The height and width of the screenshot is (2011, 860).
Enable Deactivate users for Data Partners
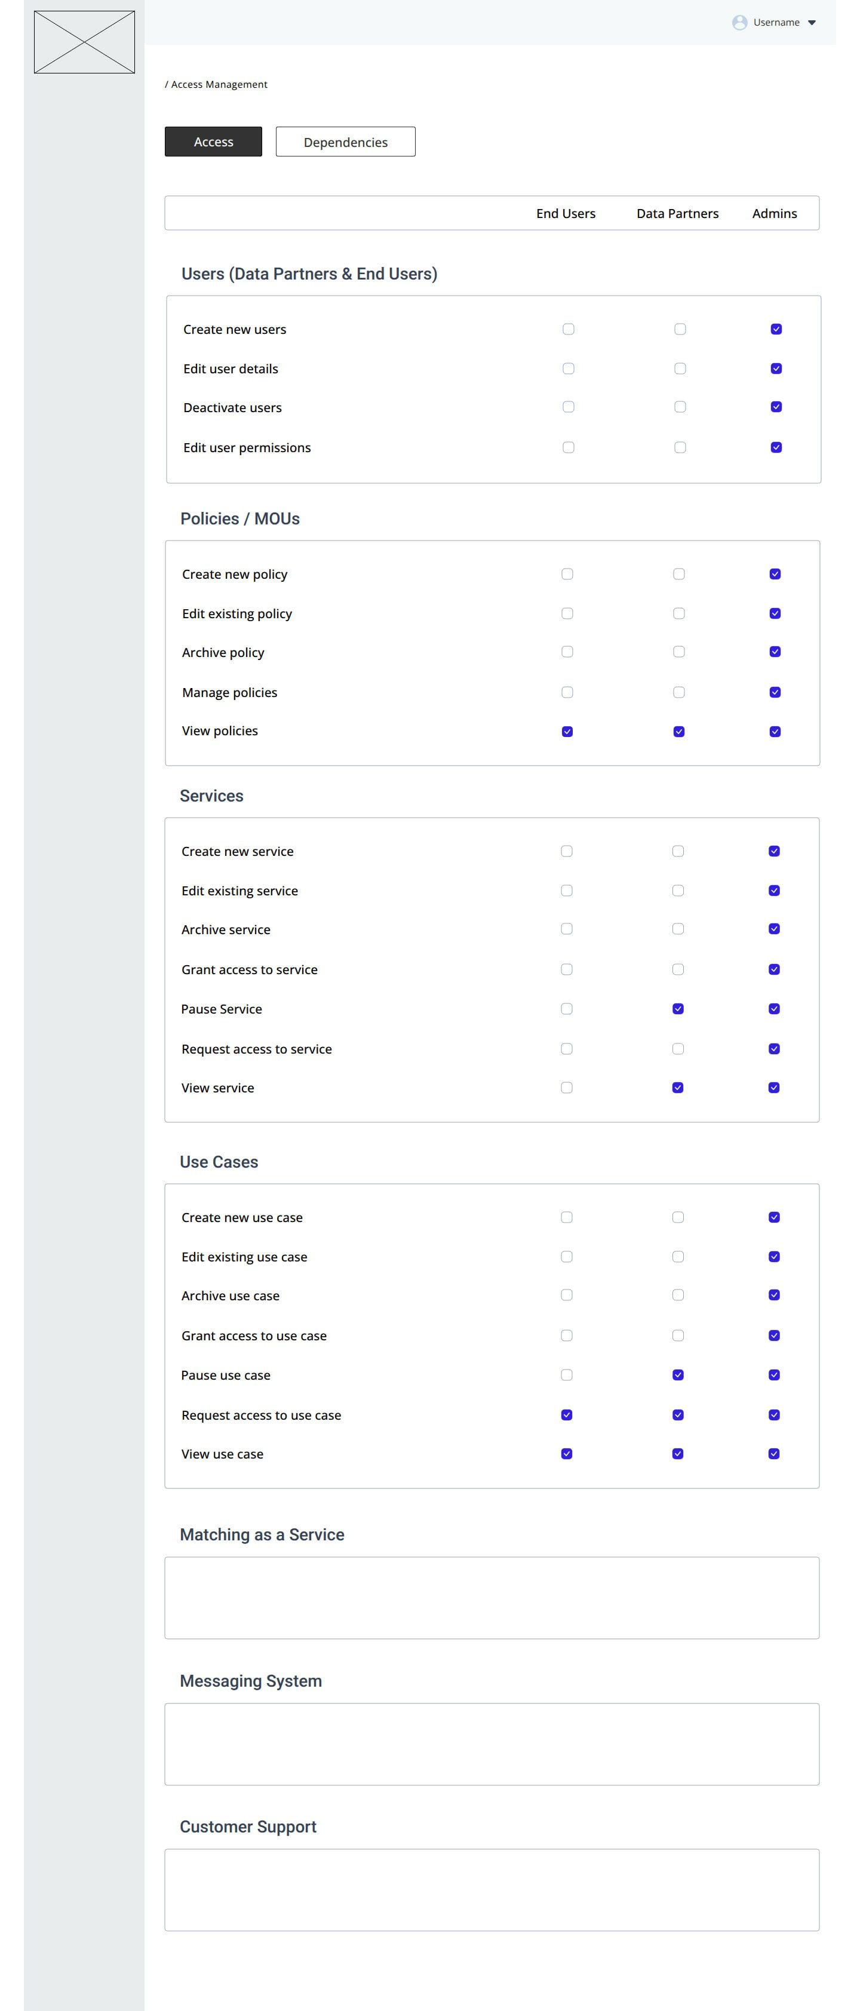[x=680, y=407]
